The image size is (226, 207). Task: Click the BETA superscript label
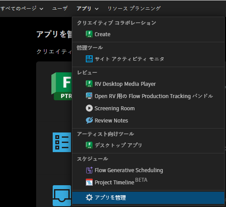pos(141,180)
